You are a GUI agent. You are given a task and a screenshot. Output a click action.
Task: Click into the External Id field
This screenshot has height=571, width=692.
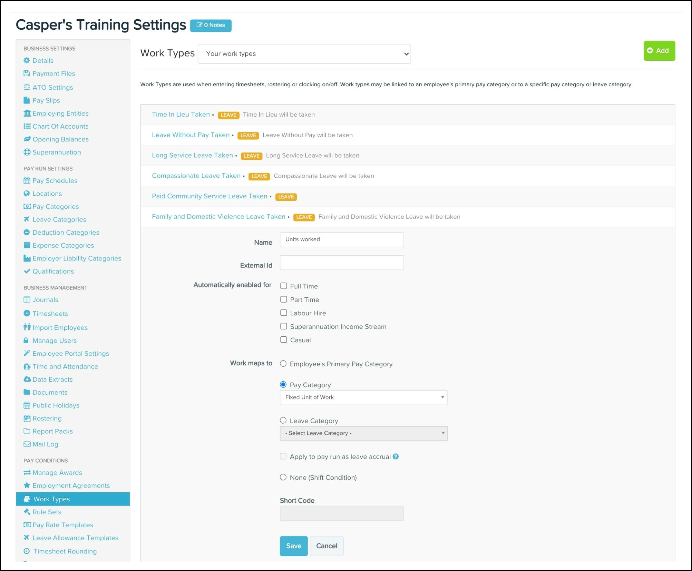341,263
